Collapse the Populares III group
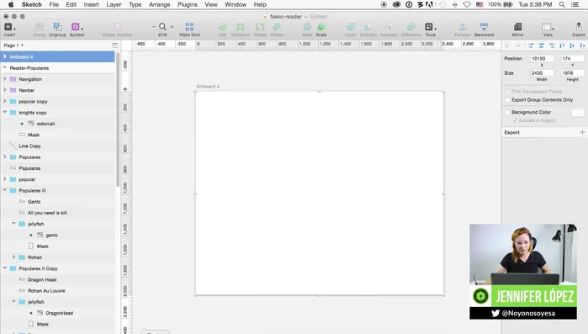The height and width of the screenshot is (334, 588). point(5,190)
